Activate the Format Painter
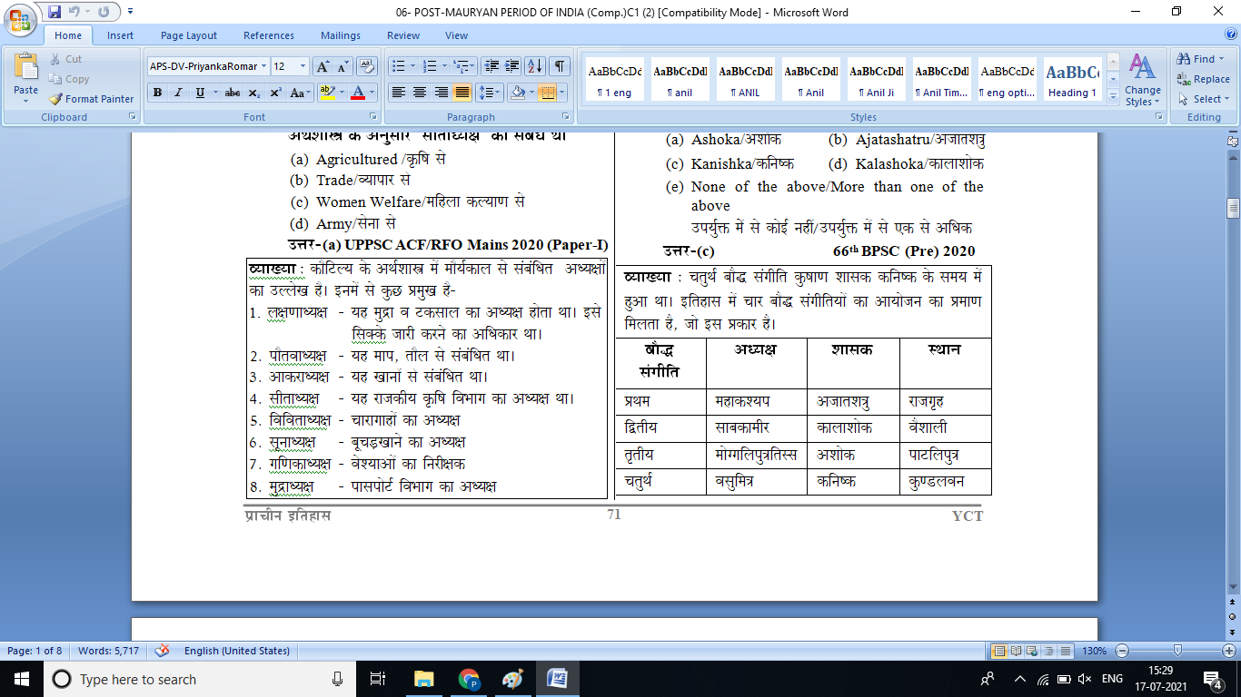This screenshot has height=697, width=1241. pos(91,99)
